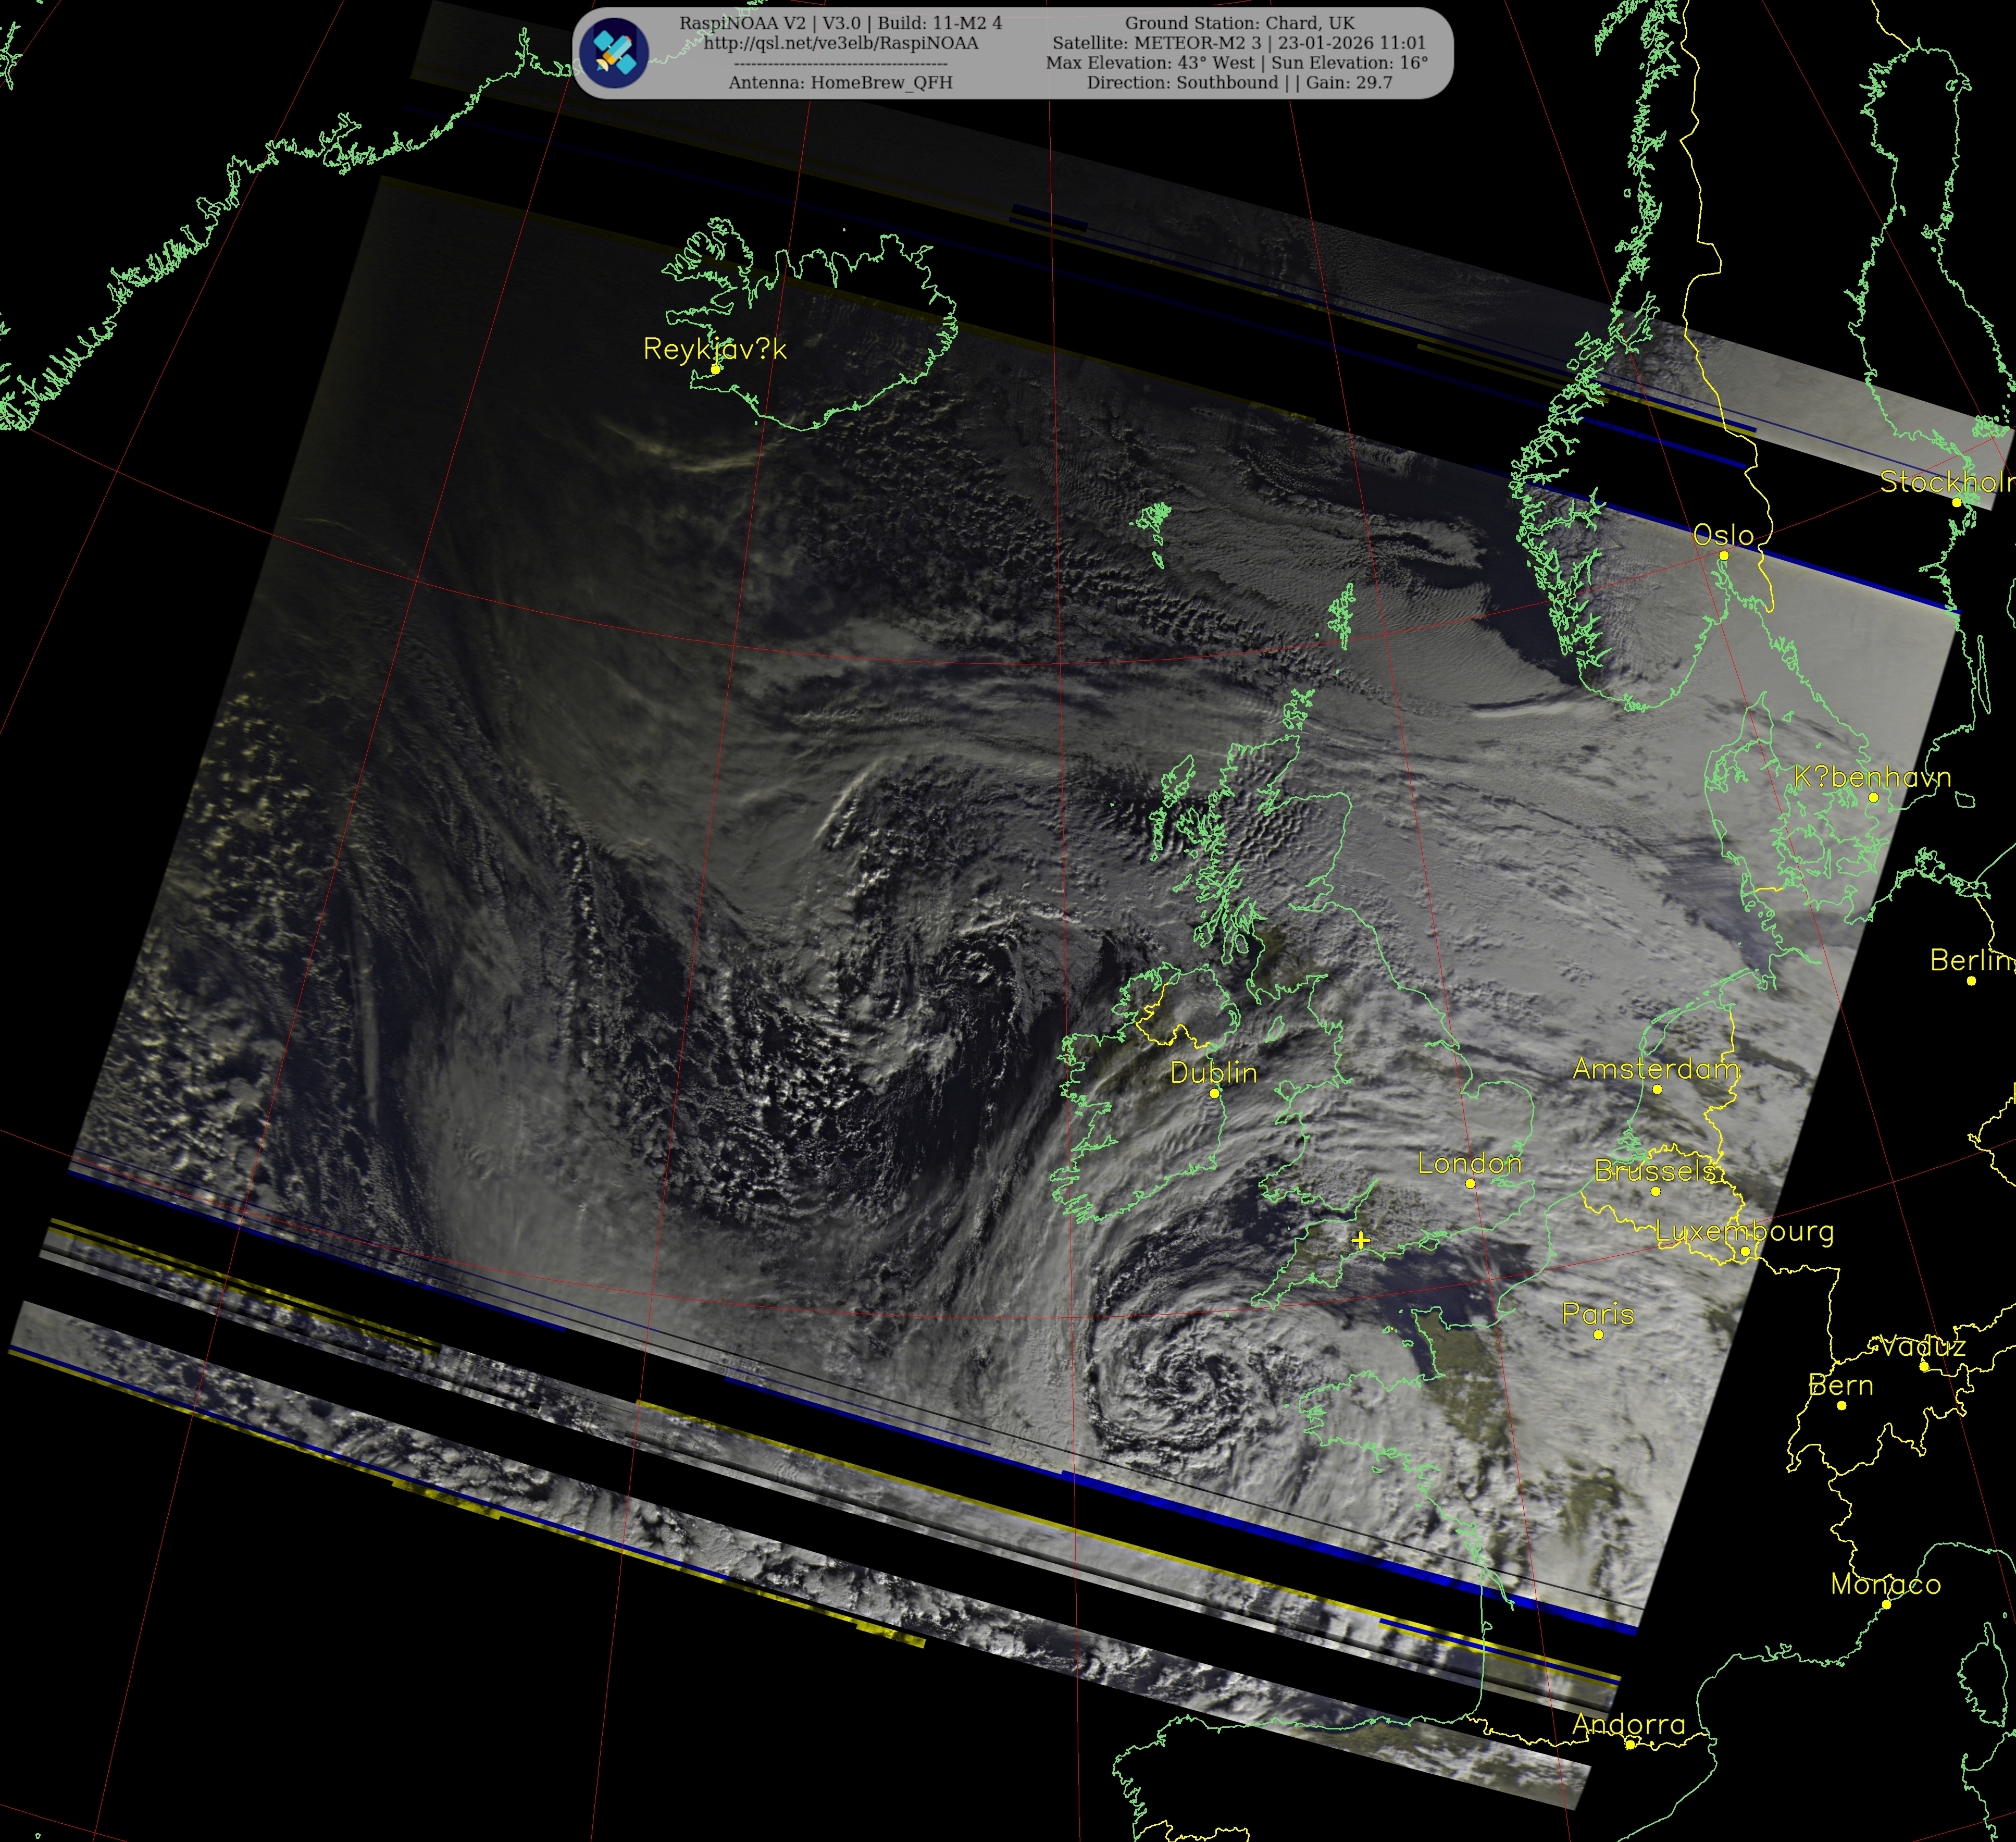This screenshot has height=1842, width=2016.
Task: Click the Ground Station Chard, UK text
Action: [x=1239, y=23]
